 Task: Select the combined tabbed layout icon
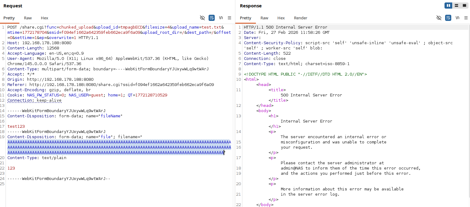[464, 6]
